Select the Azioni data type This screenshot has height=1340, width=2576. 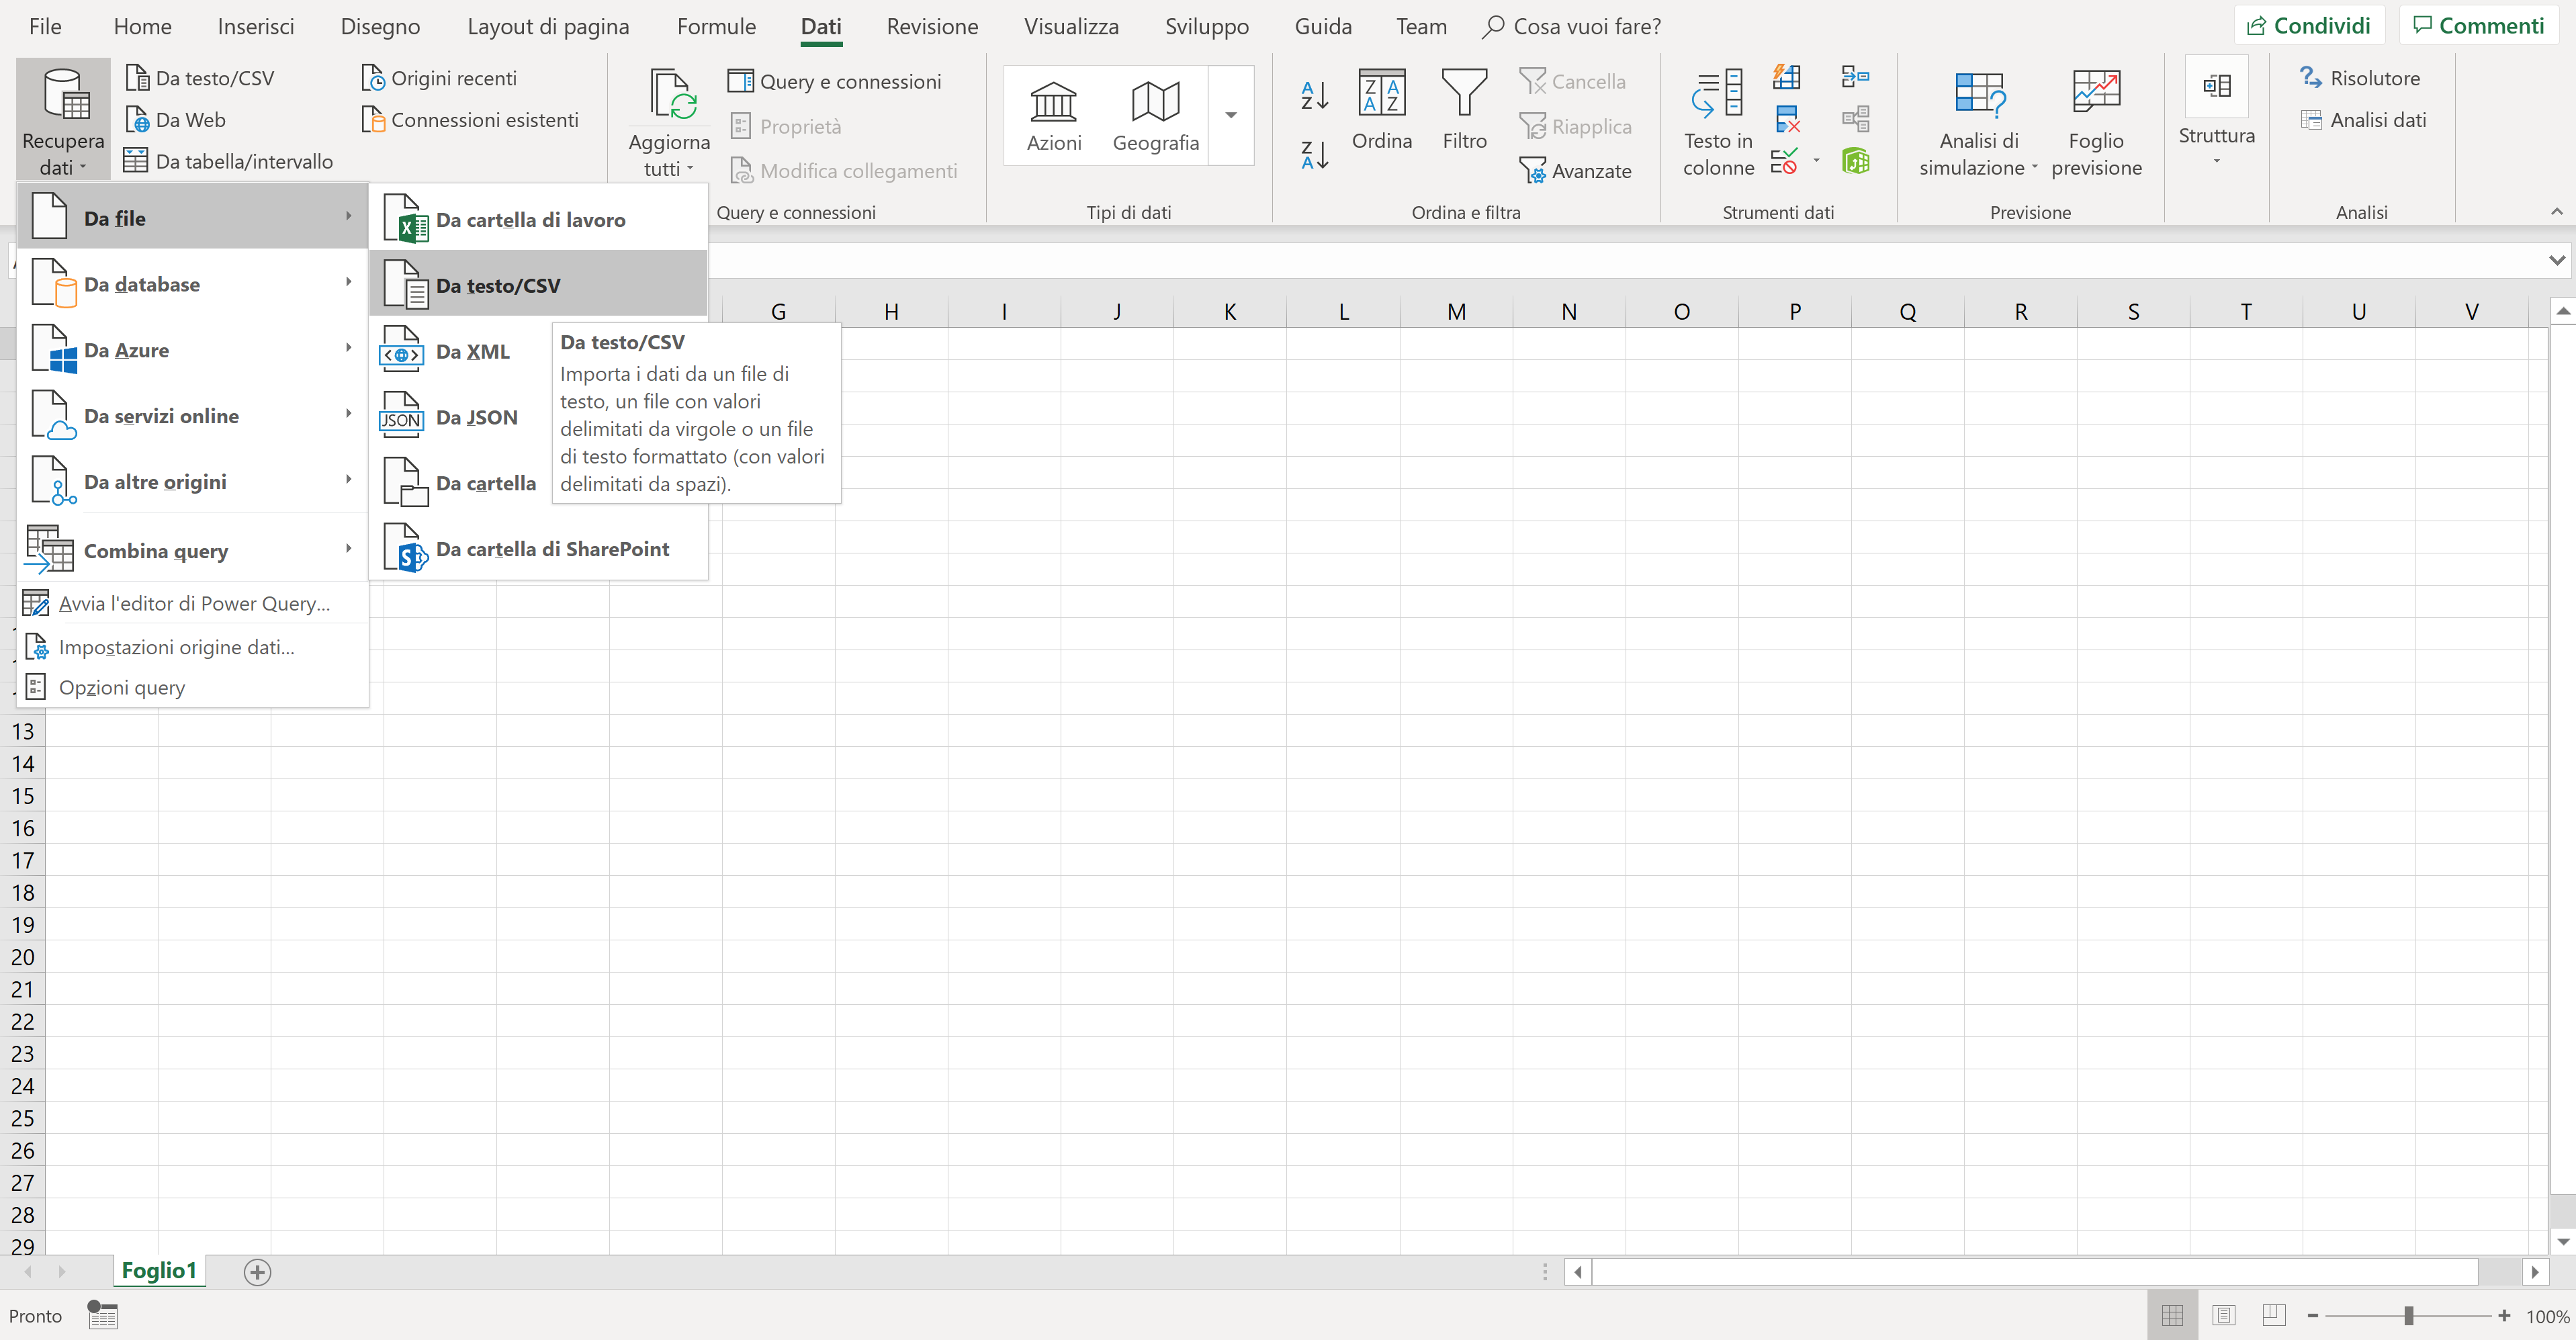tap(1054, 116)
